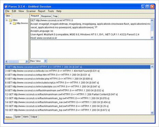Viewport: 159px width, 127px height.
Task: Open the Help menu
Action: pyautogui.click(x=59, y=11)
